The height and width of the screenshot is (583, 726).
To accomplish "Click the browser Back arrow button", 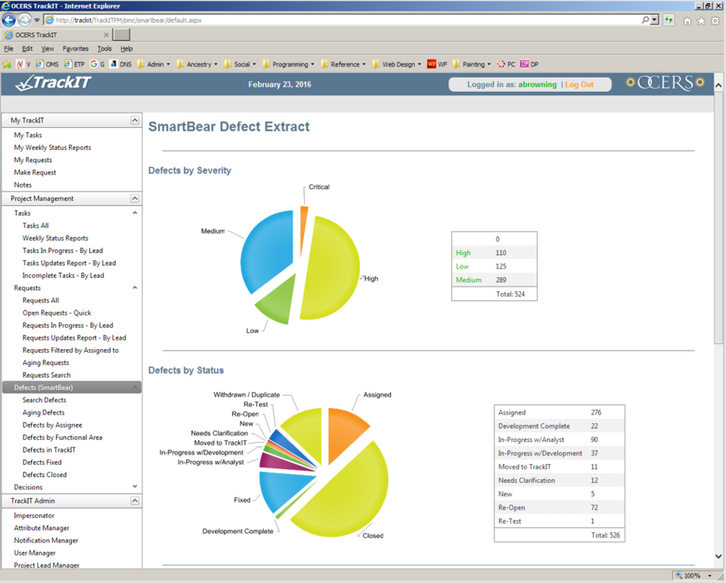I will (x=8, y=20).
